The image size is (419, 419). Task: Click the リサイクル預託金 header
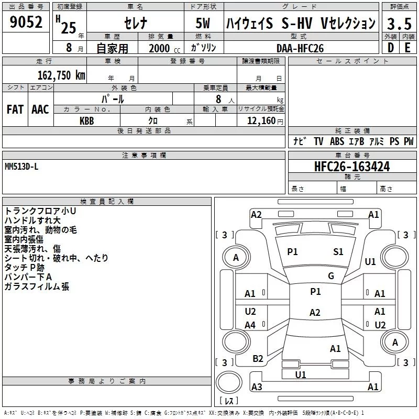coord(261,109)
